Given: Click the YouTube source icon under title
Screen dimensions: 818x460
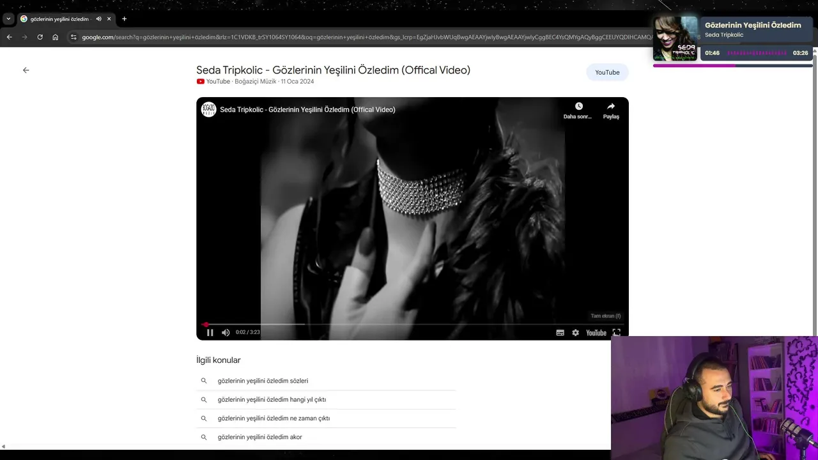Looking at the screenshot, I should pyautogui.click(x=201, y=82).
